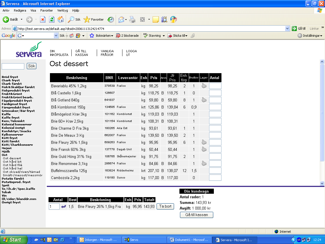Open the DIN INKÖPSLISTA link
Viewport: 325px width, 244px height.
59,53
